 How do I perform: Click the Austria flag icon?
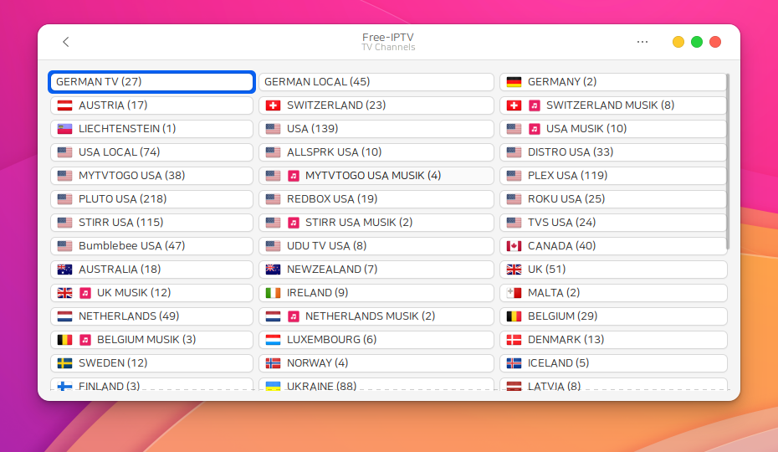pos(64,105)
